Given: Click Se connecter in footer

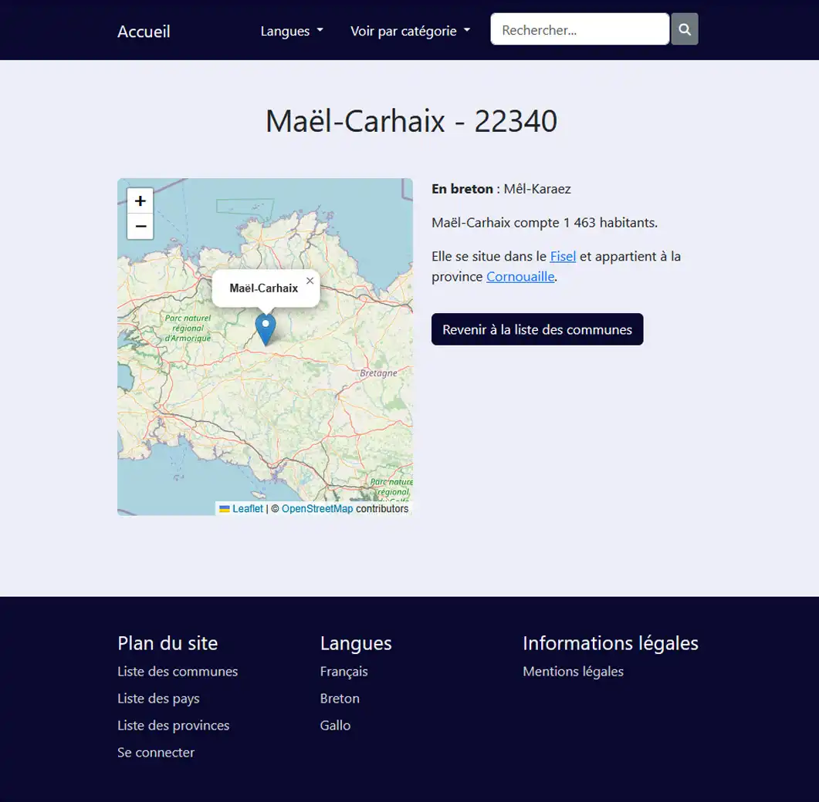Looking at the screenshot, I should (x=156, y=753).
